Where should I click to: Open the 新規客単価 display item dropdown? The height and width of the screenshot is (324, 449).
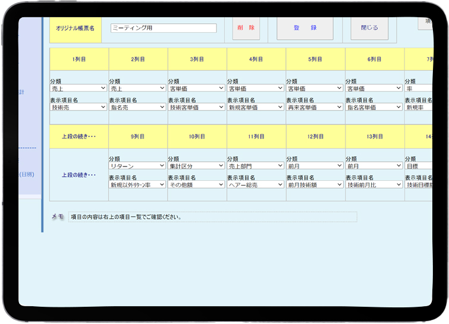[256, 107]
